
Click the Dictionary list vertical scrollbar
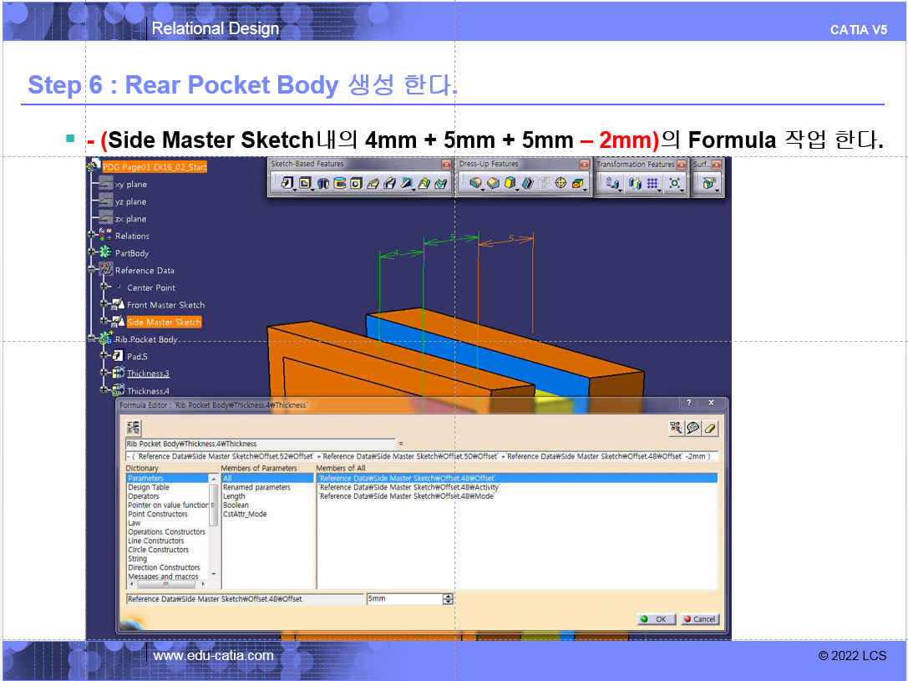(x=214, y=518)
